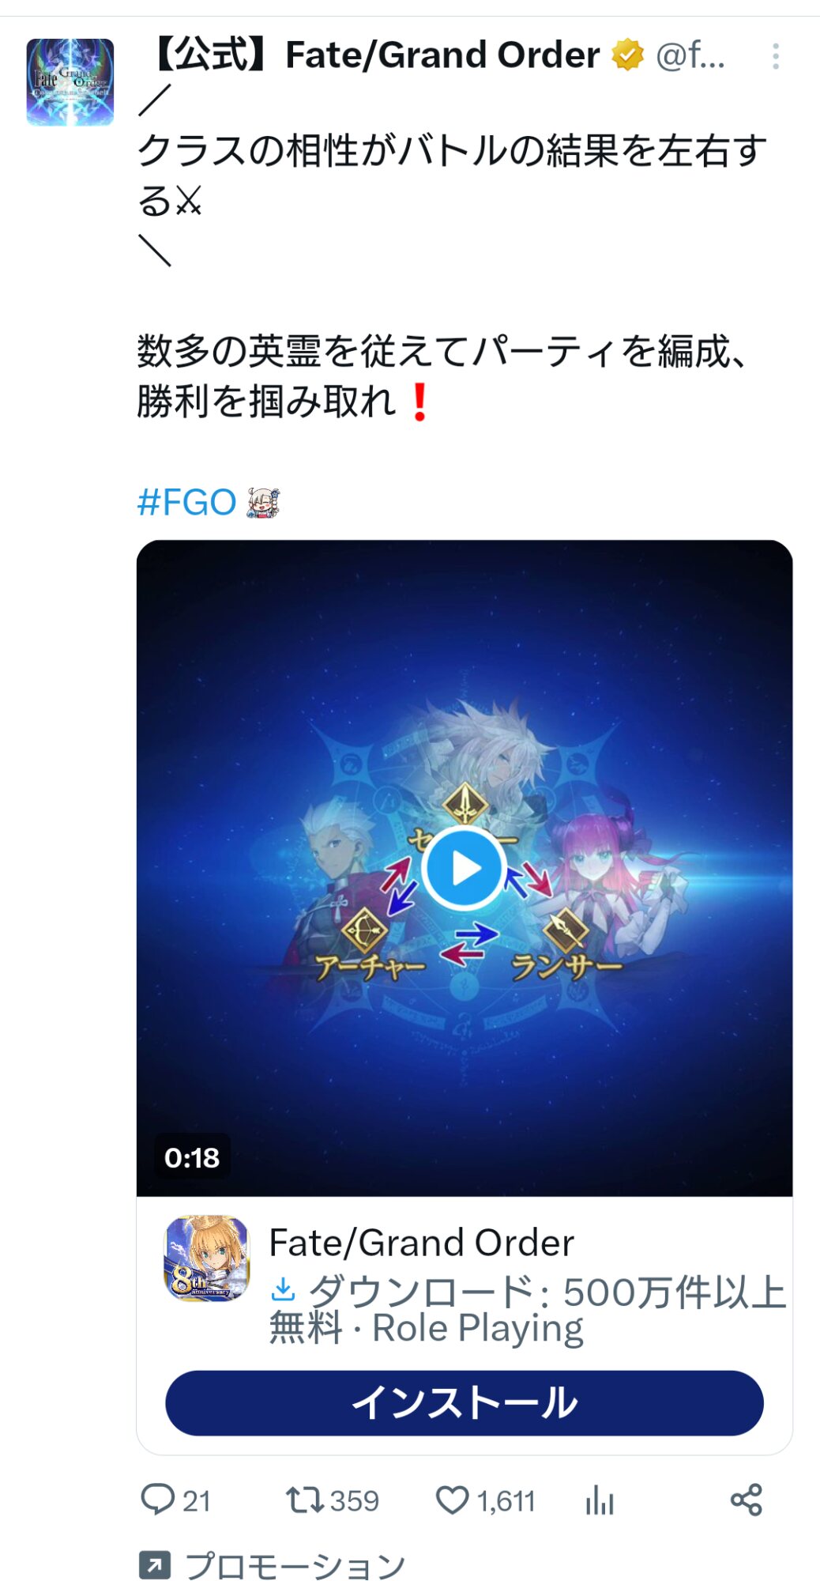The height and width of the screenshot is (1581, 820).
Task: Open the #FGO hashtag
Action: (186, 502)
